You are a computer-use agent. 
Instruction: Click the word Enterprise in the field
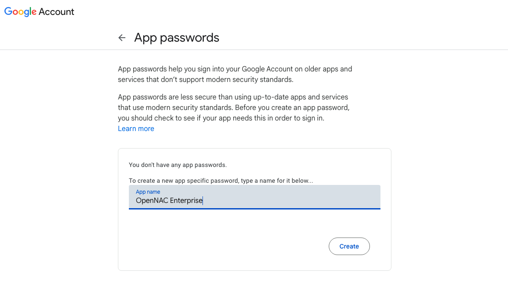click(186, 201)
